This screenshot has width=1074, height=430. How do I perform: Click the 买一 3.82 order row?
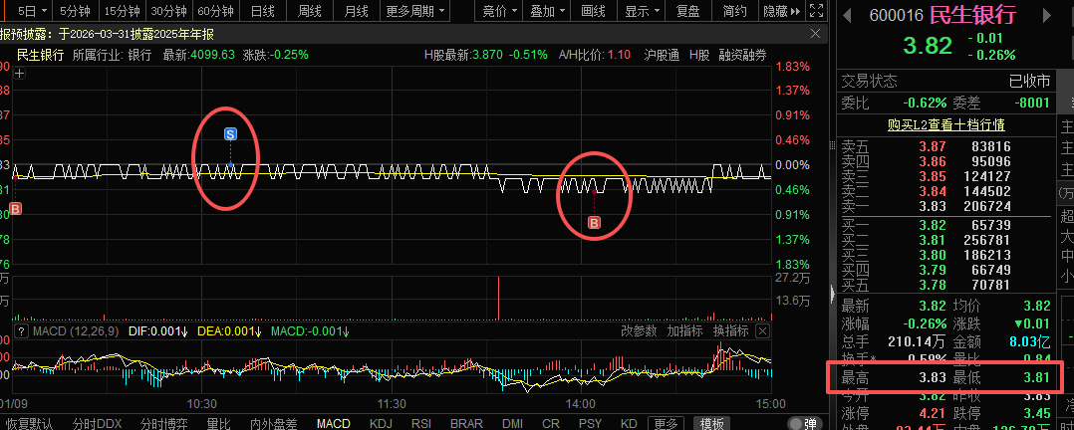[x=945, y=225]
